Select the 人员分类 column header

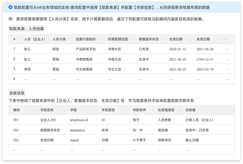click(59, 39)
